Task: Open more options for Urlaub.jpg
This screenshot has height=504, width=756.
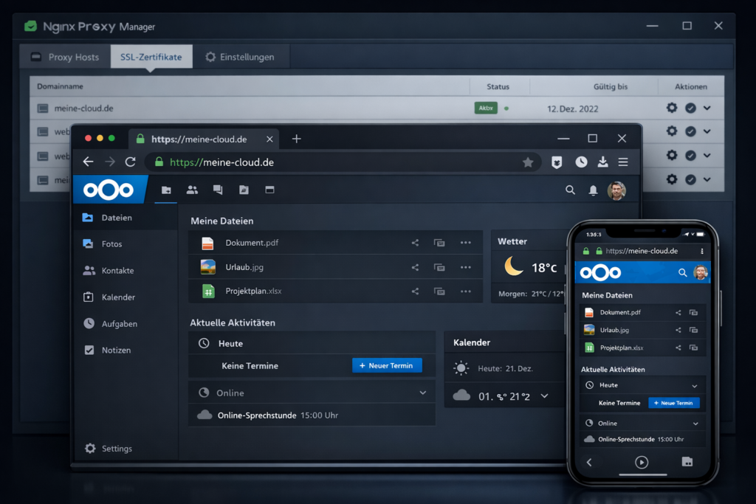Action: pos(465,267)
